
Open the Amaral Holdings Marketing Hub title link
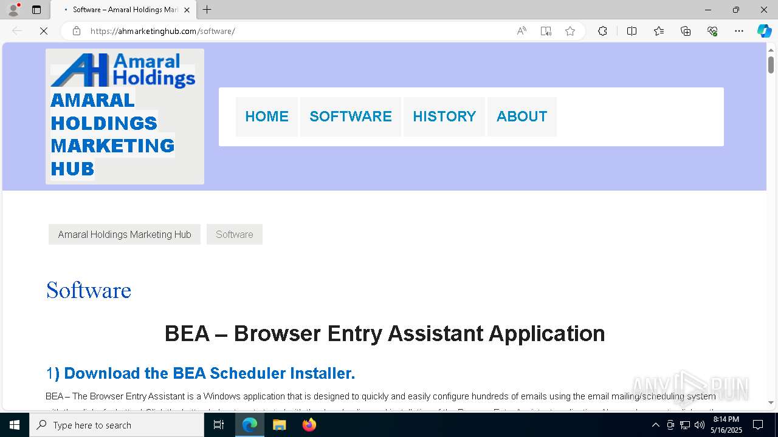112,134
